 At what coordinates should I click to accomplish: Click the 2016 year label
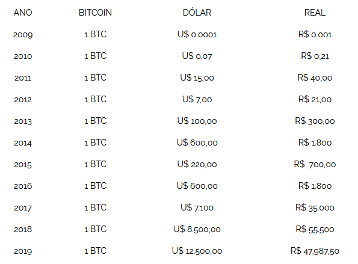point(23,186)
